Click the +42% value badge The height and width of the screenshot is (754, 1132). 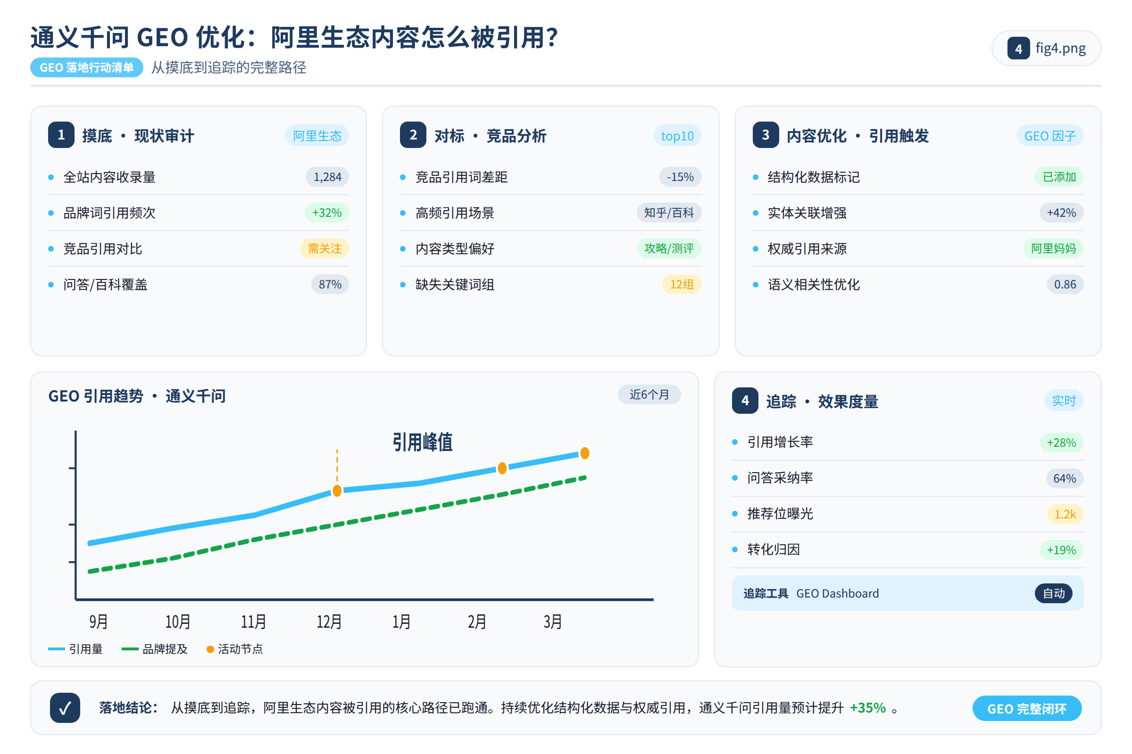[x=1062, y=213]
